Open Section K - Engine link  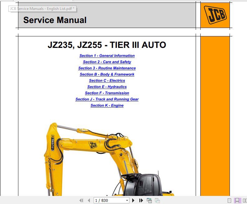(x=107, y=105)
